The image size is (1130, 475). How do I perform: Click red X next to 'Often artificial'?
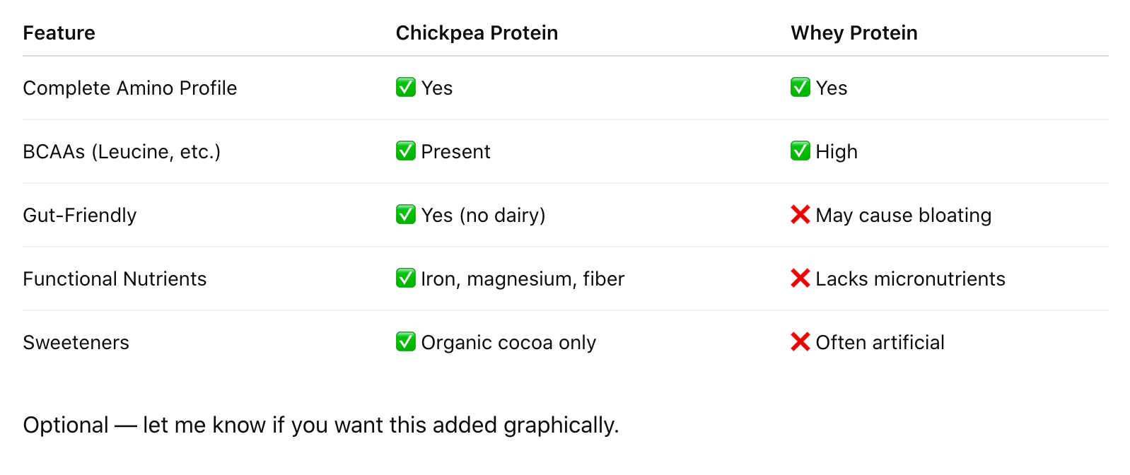tap(800, 341)
